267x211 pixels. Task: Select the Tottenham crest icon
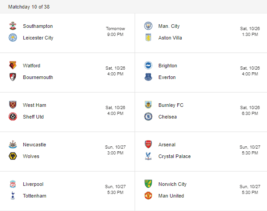(13, 196)
